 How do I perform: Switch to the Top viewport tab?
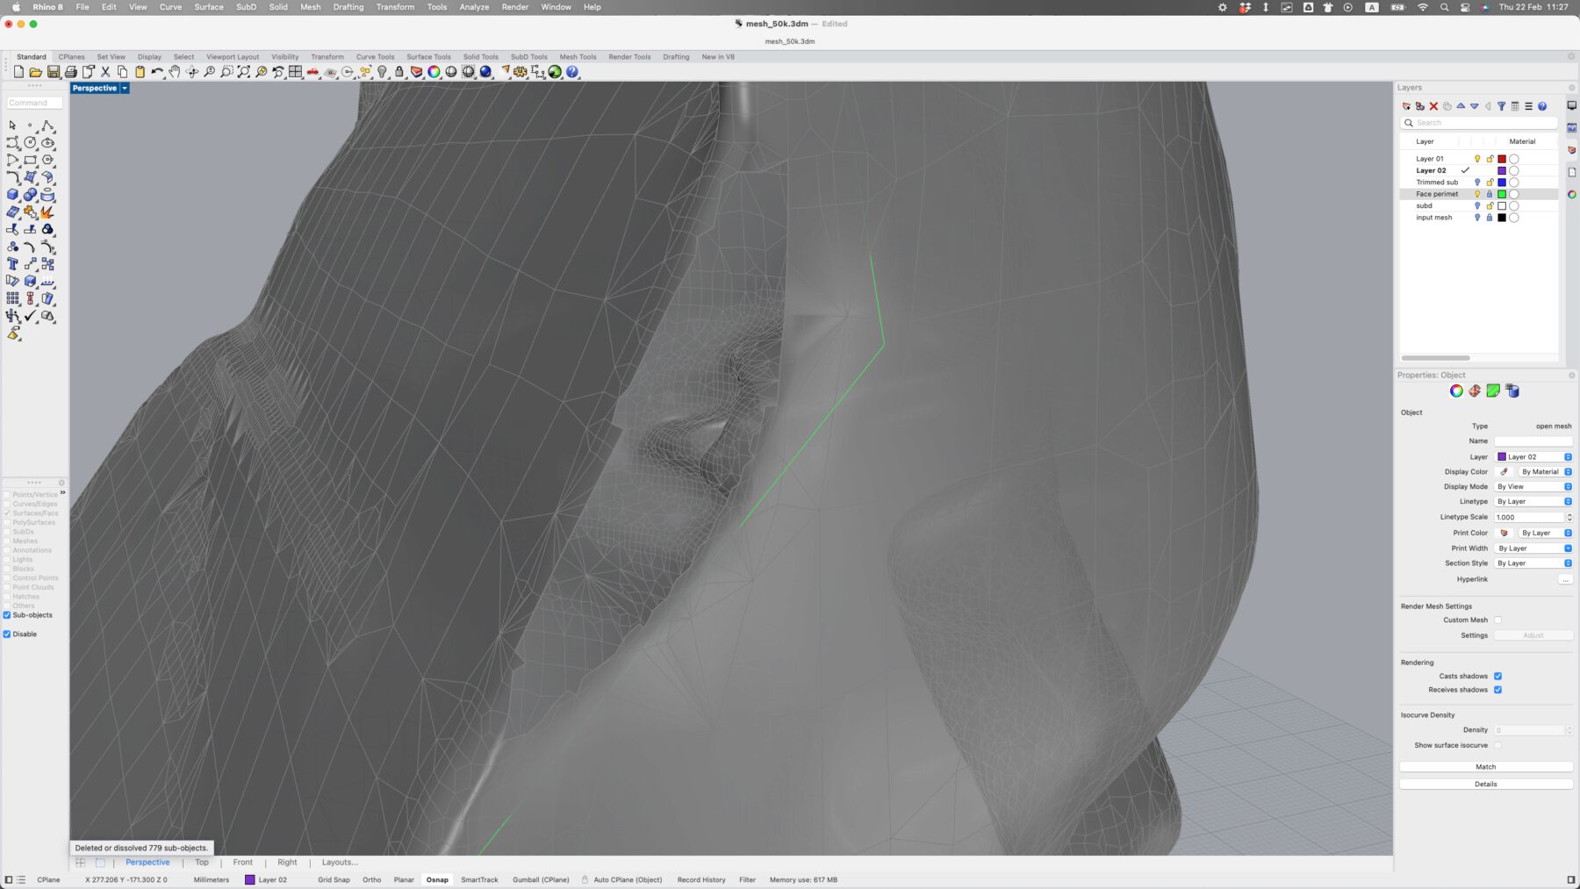[202, 863]
